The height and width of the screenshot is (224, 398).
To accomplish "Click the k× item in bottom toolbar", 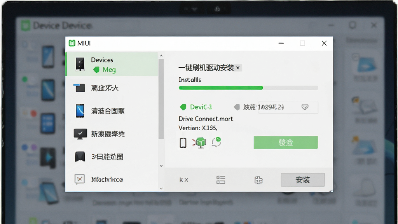I will tap(184, 180).
